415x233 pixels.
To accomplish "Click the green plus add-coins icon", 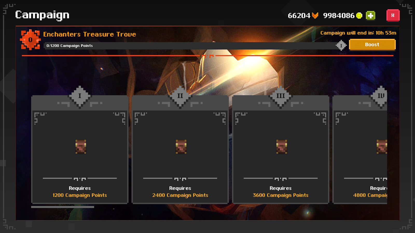I will tap(370, 16).
